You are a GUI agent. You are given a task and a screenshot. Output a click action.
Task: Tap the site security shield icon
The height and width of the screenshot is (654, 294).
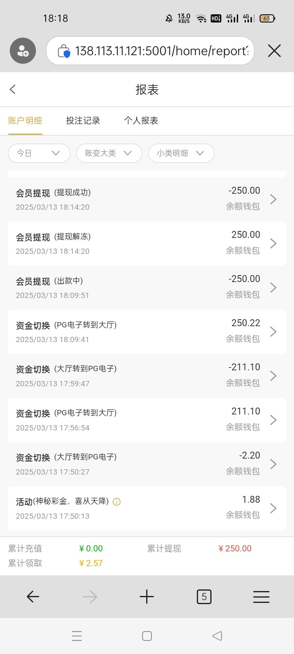click(64, 51)
